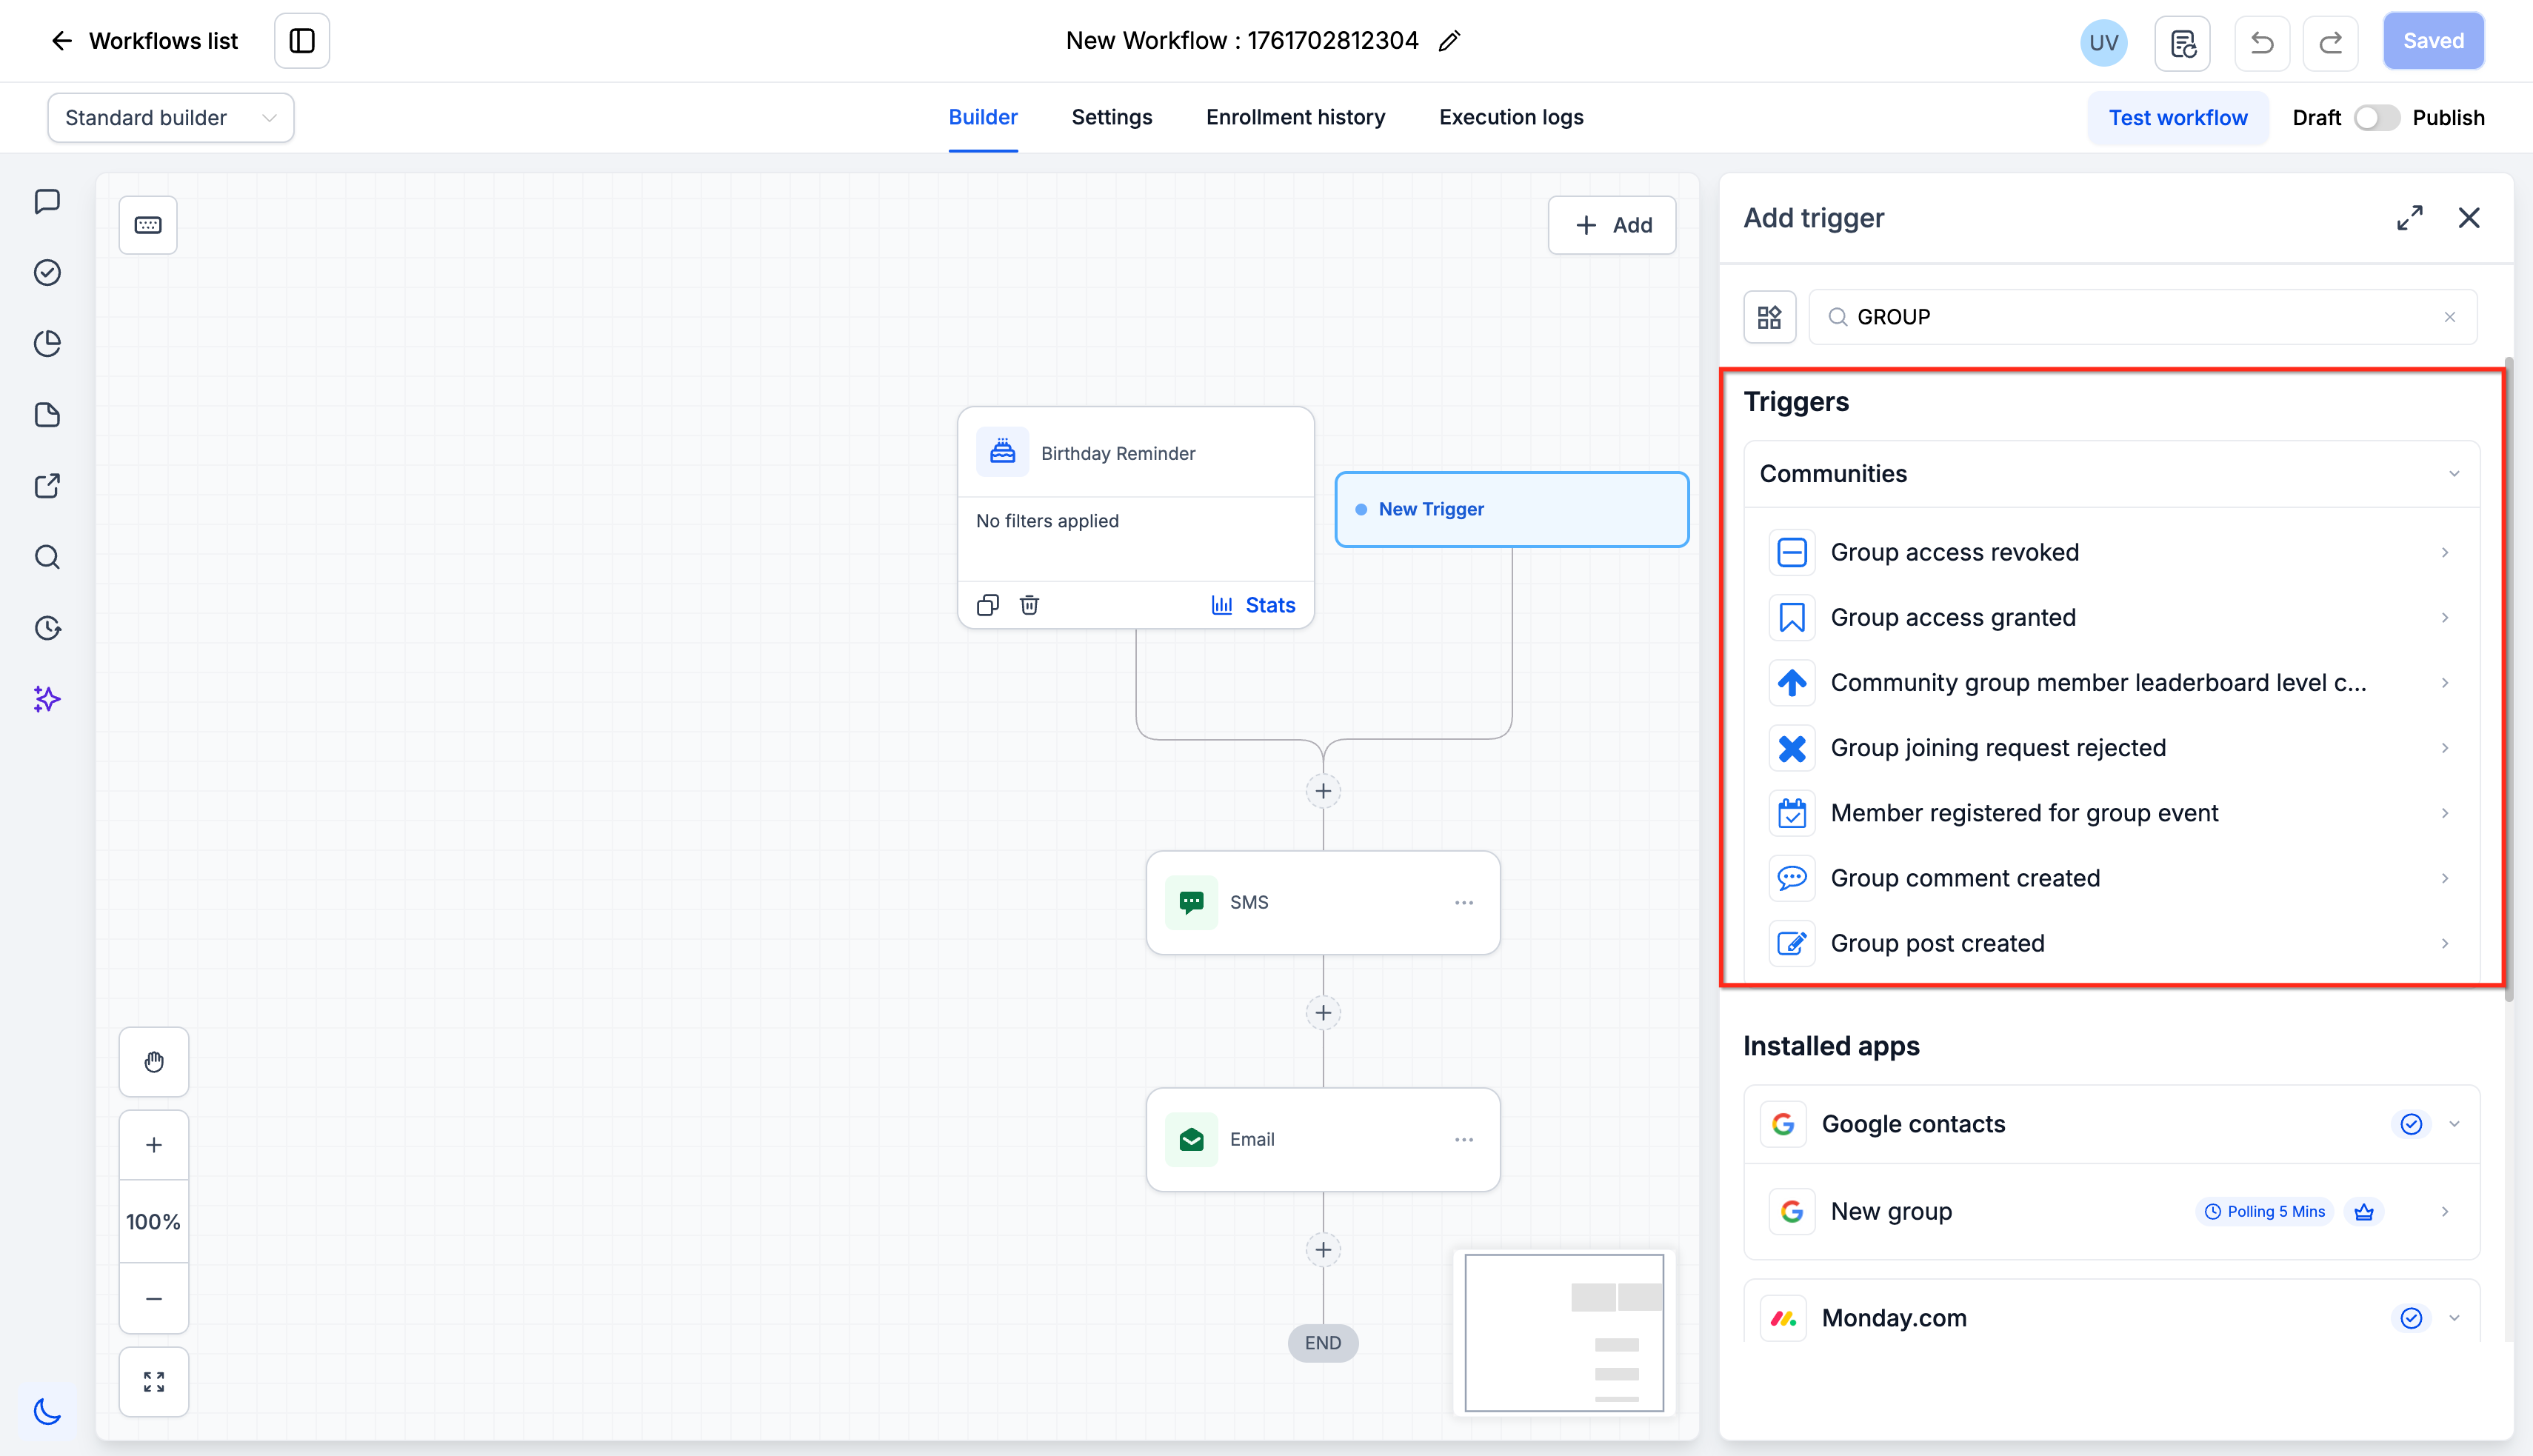Image resolution: width=2533 pixels, height=1456 pixels.
Task: Select the Email action node
Action: pyautogui.click(x=1323, y=1139)
